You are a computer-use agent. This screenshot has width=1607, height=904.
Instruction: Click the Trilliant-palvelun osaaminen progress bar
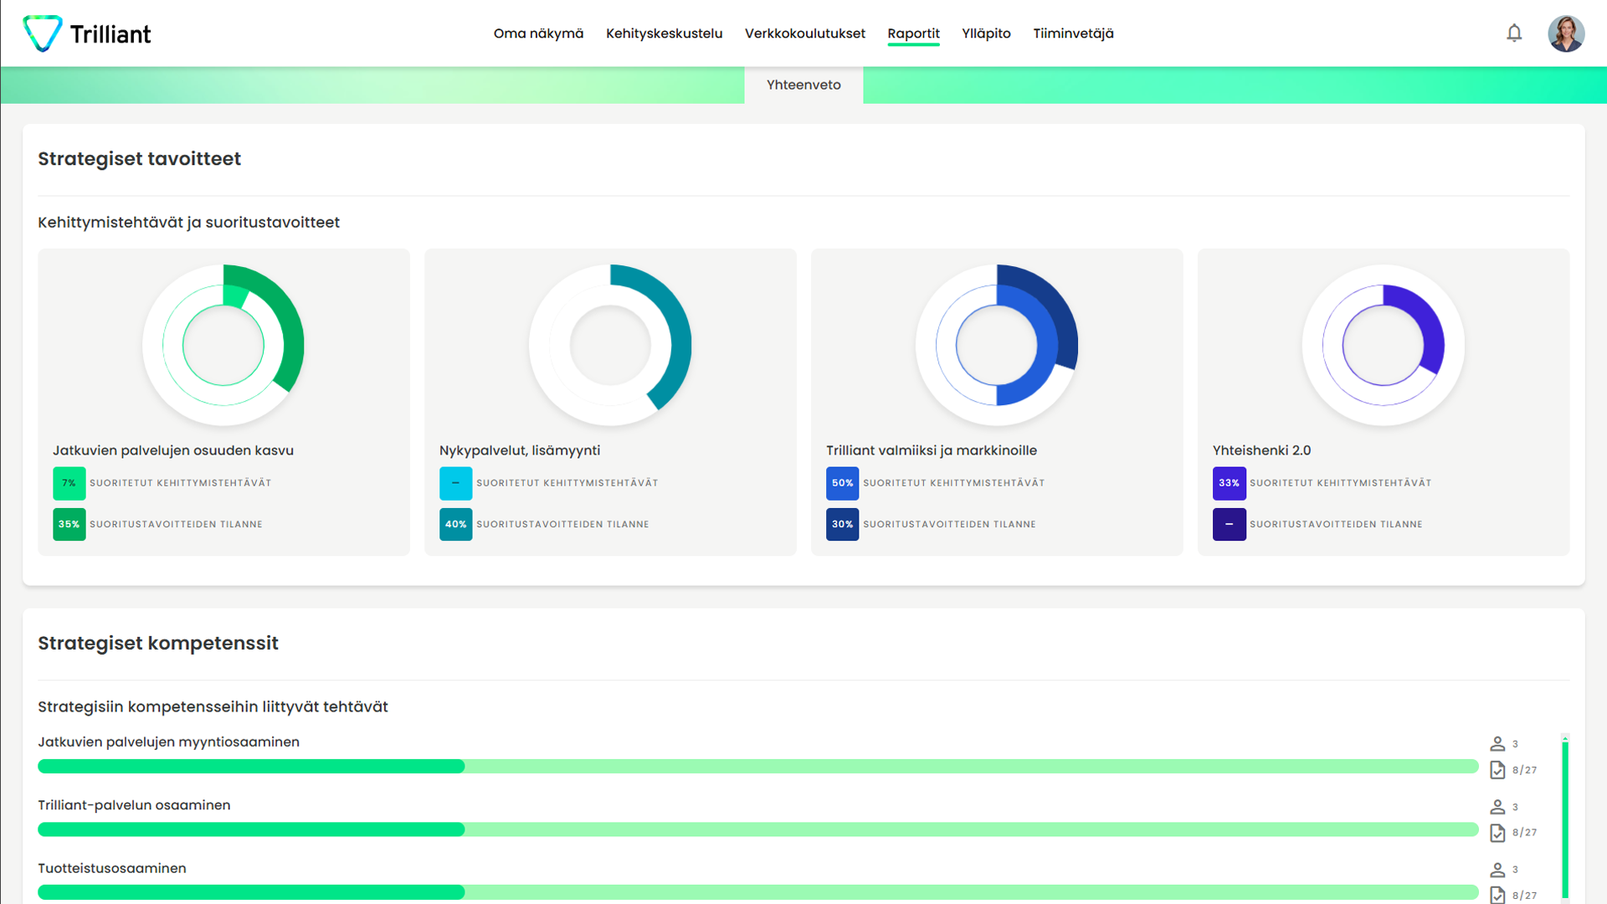(758, 829)
